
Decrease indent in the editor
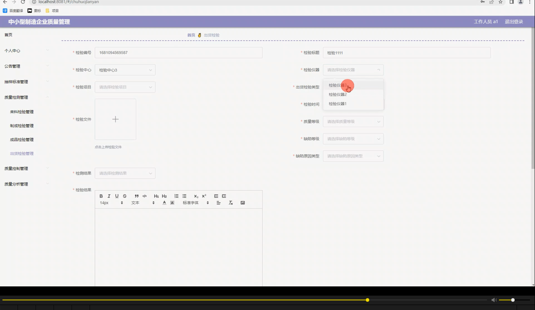click(216, 196)
